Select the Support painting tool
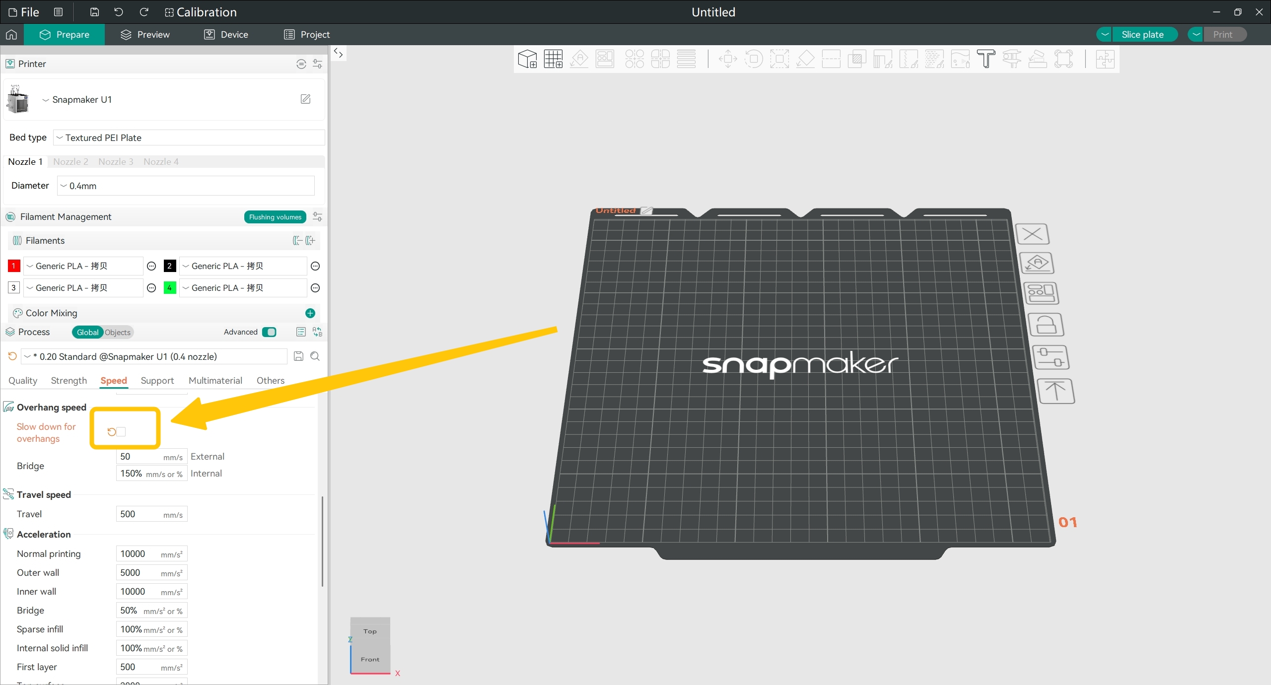Screen dimensions: 1271x685 pos(883,59)
